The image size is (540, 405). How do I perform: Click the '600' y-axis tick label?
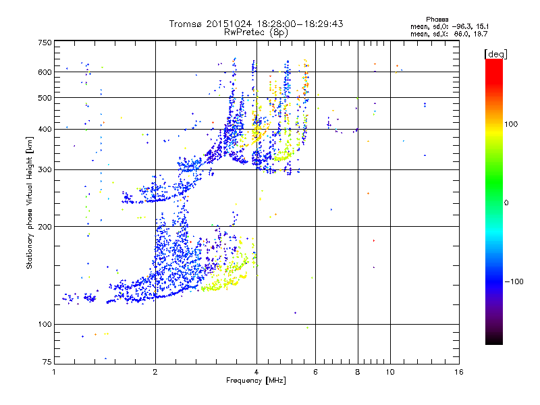pos(45,72)
